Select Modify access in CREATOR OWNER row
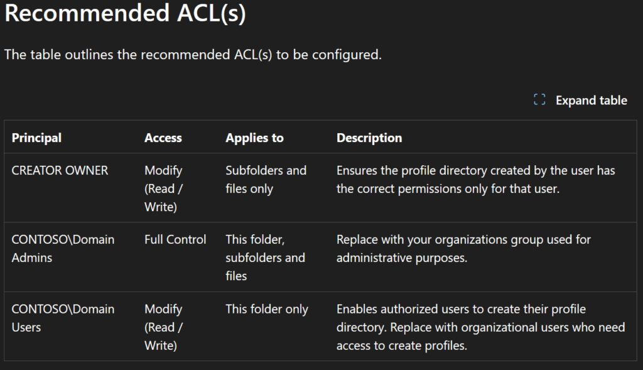The height and width of the screenshot is (370, 643). click(164, 188)
